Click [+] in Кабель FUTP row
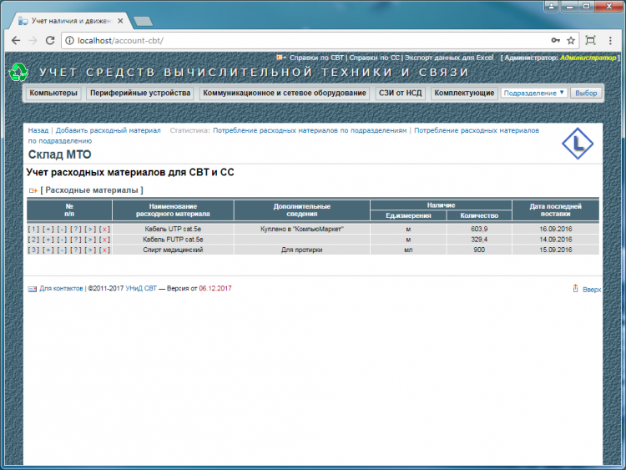Screen dimensions: 626x470 [48, 240]
